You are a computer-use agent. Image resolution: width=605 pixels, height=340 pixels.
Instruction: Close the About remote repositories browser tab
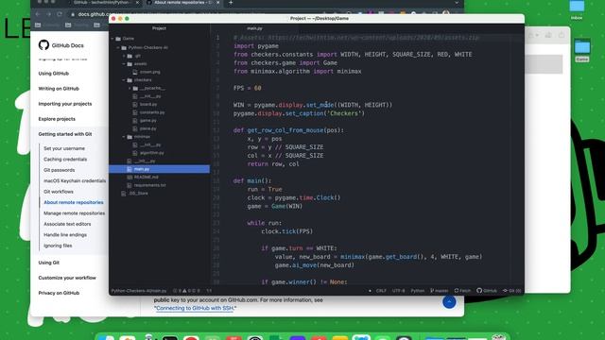(x=217, y=3)
